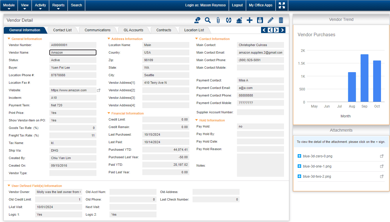Click the Aug bar in Vendor Purchases chart
The image size is (390, 222).
(352, 87)
